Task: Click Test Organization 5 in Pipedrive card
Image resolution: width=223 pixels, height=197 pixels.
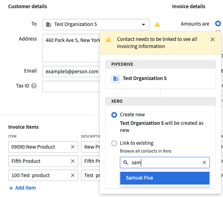Action: click(x=145, y=78)
